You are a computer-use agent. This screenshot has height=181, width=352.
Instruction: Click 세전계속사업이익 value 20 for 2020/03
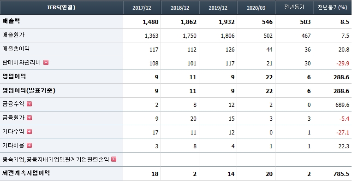point(269,174)
